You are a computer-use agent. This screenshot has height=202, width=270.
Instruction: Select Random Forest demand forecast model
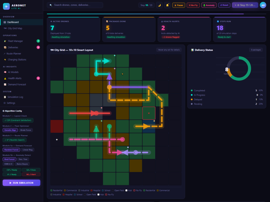pyautogui.click(x=11, y=150)
